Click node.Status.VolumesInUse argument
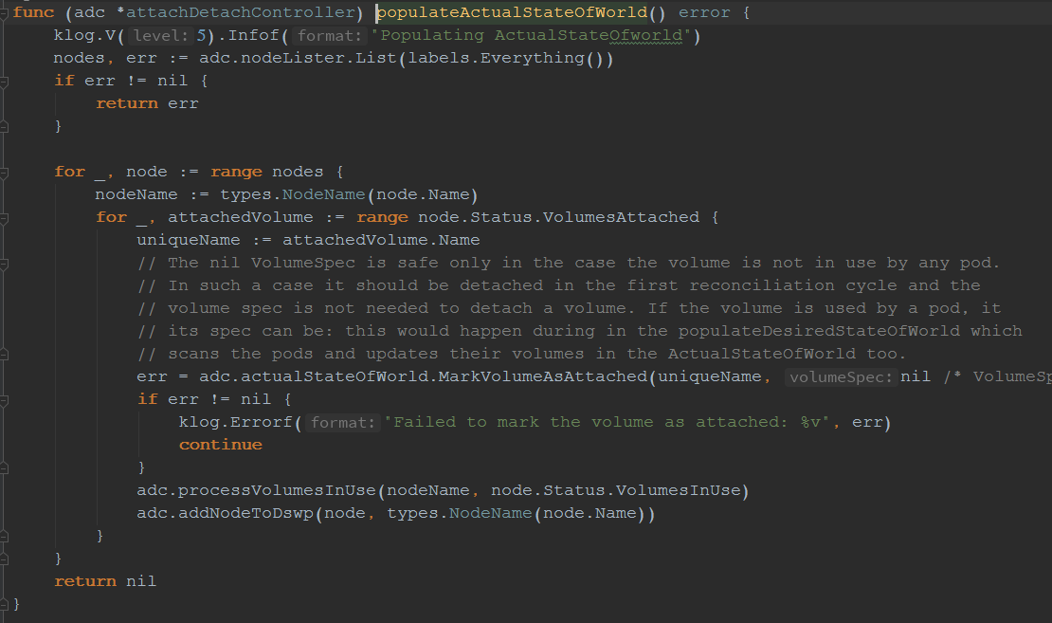 click(x=615, y=491)
